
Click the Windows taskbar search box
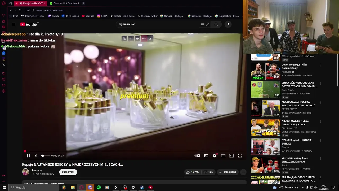[34, 188]
